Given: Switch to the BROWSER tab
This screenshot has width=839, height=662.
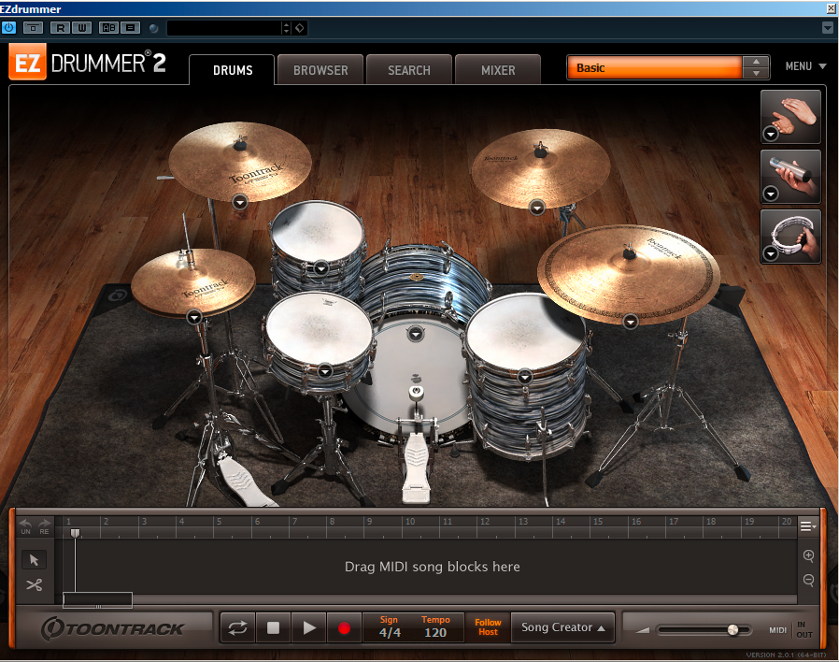Looking at the screenshot, I should tap(320, 70).
